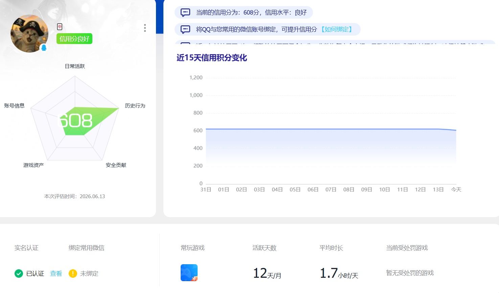The height and width of the screenshot is (293, 499).
Task: Click the 1.7小时/天 average duration value
Action: tap(339, 273)
